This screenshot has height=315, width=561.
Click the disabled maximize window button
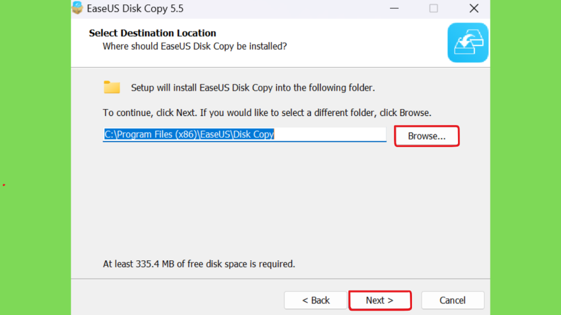[433, 8]
